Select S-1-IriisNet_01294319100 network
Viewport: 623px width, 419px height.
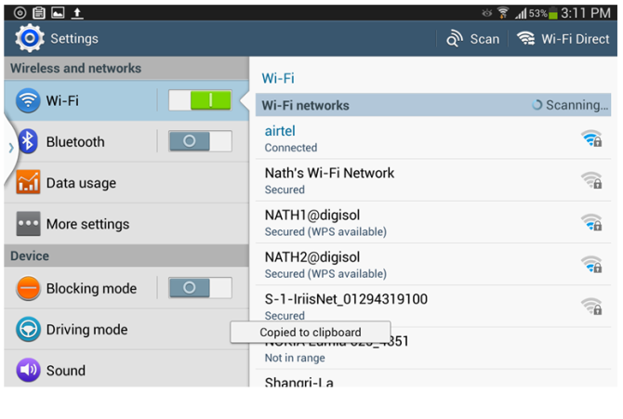(x=433, y=307)
